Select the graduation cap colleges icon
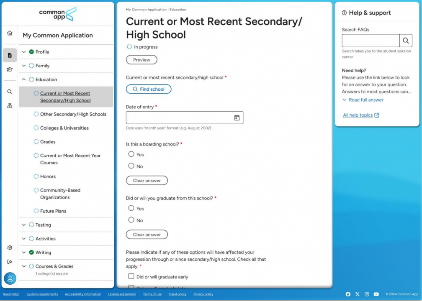Screen dimensions: 422x301 pyautogui.click(x=10, y=69)
